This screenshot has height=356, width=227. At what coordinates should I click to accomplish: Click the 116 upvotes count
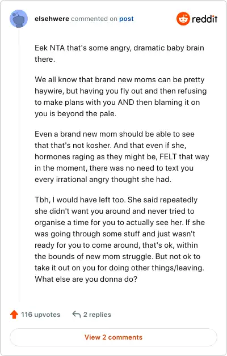(x=41, y=315)
